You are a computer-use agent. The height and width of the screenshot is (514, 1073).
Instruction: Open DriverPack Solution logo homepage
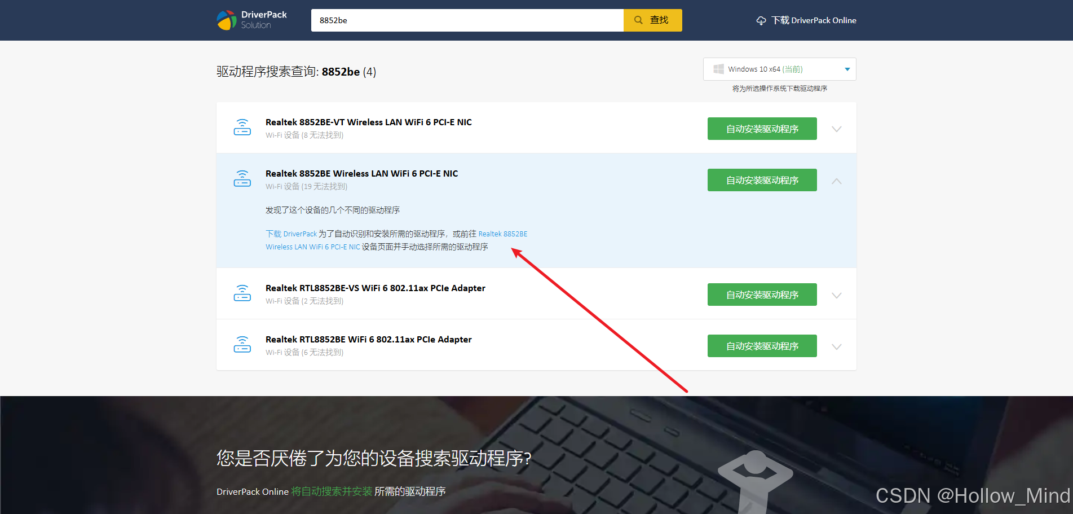[251, 20]
